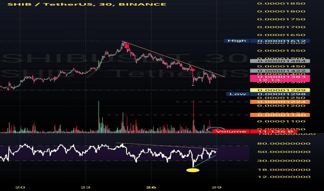Click the red marker at the price peak
Image resolution: width=324 pixels, height=191 pixels.
tap(127, 46)
